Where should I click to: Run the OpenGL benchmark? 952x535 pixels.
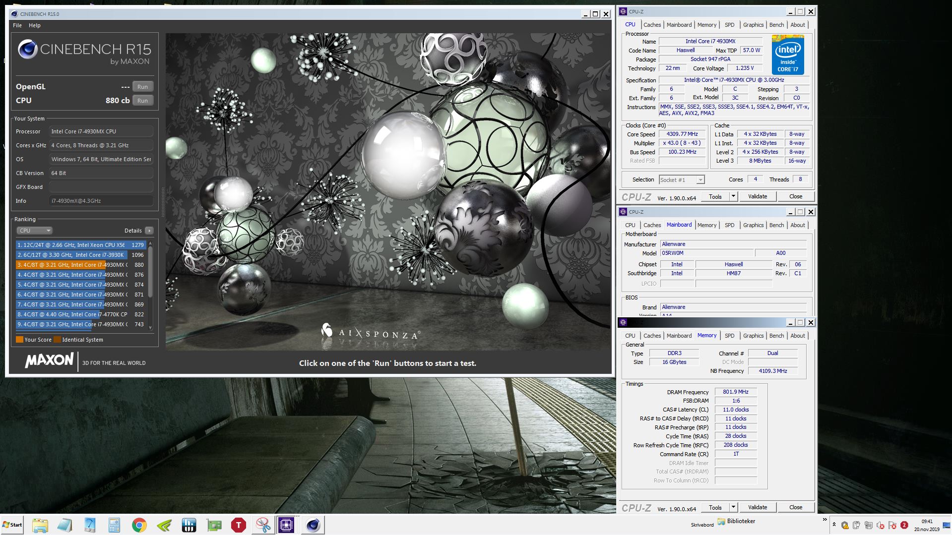tap(142, 87)
